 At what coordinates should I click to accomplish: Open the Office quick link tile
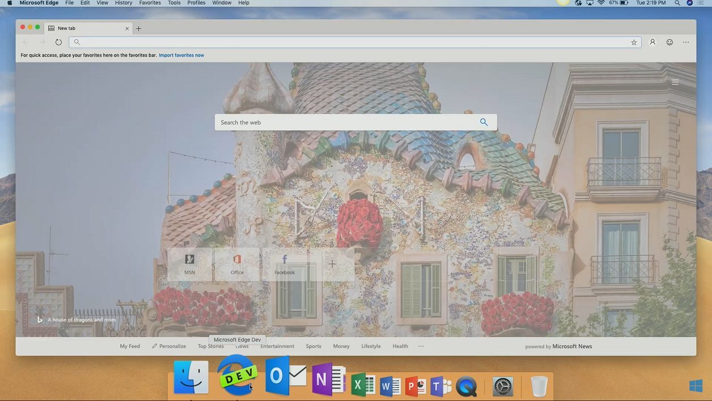[237, 264]
